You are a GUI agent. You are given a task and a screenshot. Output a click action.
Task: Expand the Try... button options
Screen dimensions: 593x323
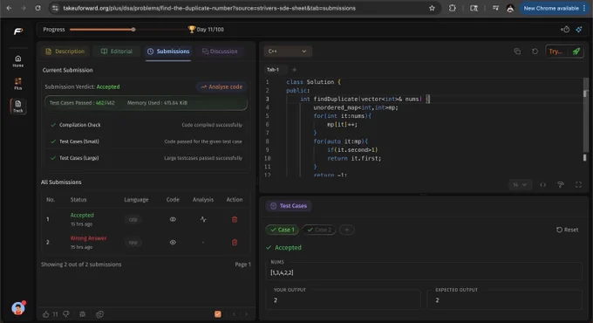pos(556,52)
